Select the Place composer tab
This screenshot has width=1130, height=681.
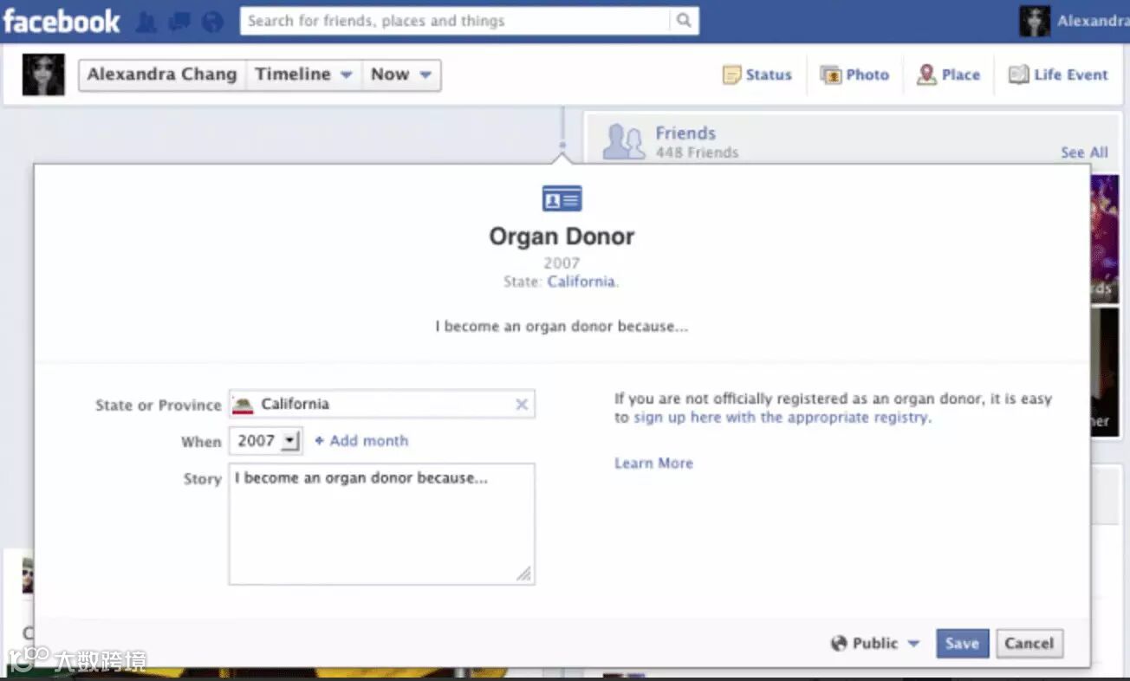tap(949, 75)
